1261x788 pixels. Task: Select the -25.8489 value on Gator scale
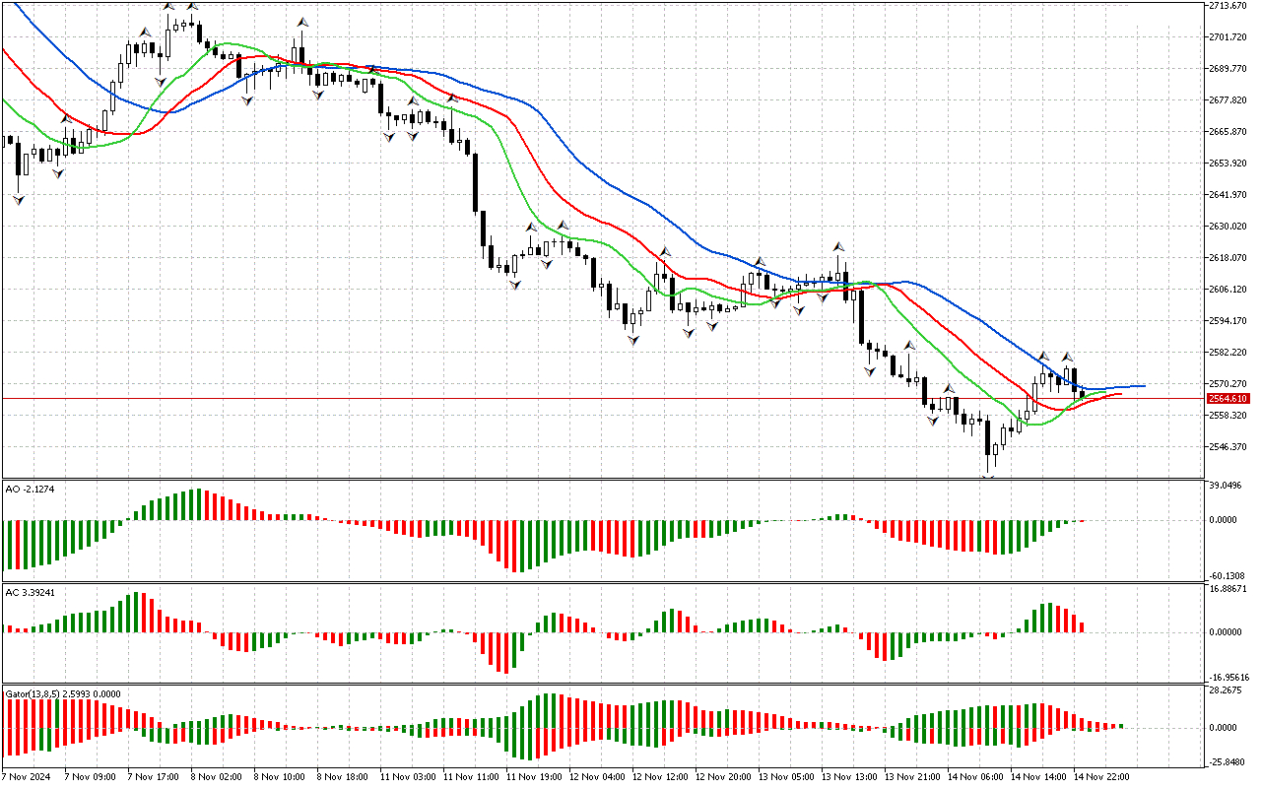click(x=1228, y=762)
